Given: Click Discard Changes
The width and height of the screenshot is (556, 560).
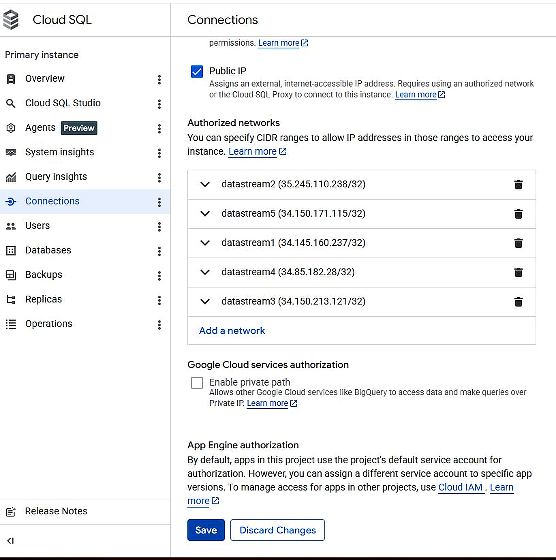Looking at the screenshot, I should (x=277, y=530).
